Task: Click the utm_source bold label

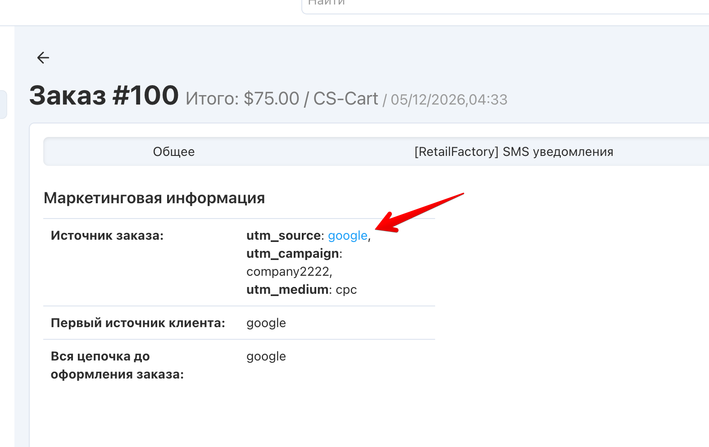Action: tap(283, 236)
